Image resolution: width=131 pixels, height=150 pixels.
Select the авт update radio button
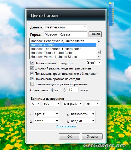click(52, 90)
